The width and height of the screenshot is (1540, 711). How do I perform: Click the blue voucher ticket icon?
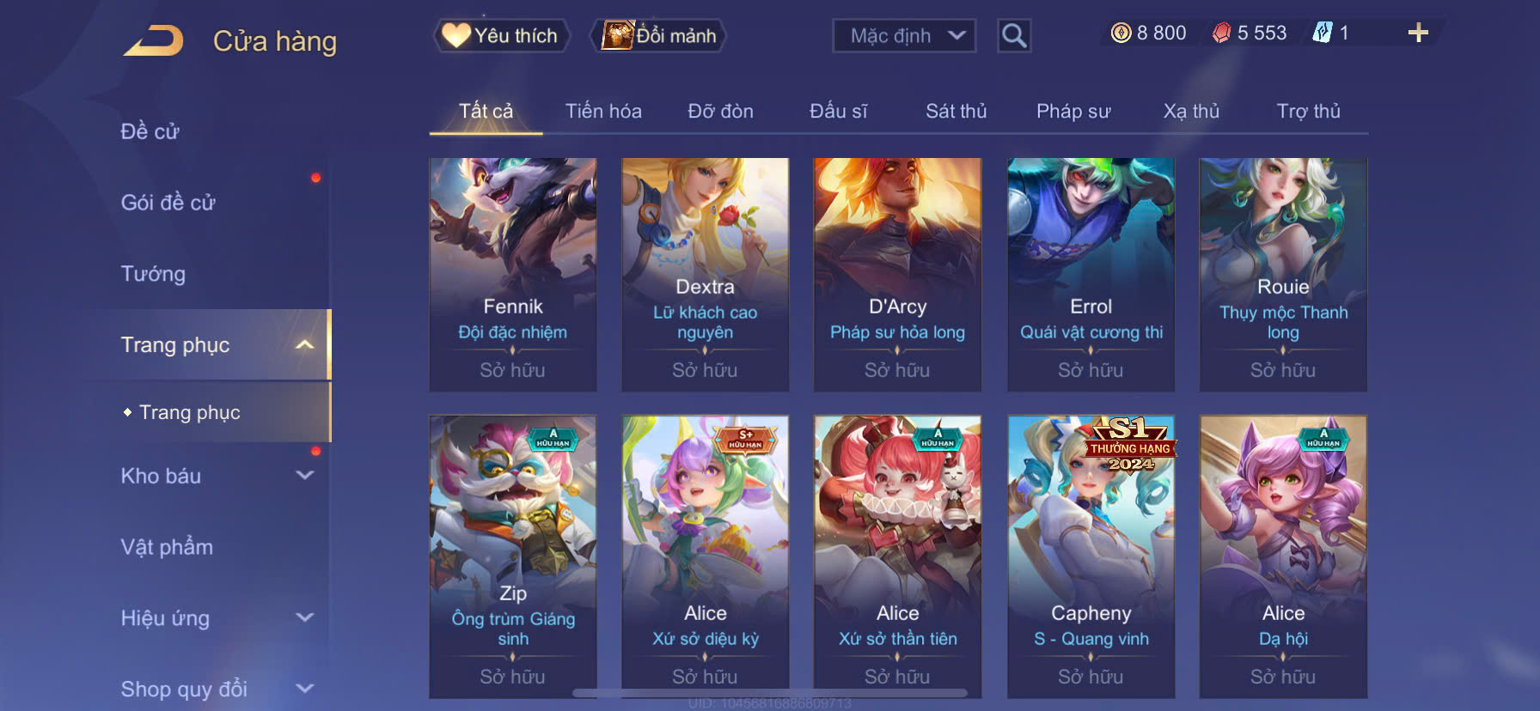[1322, 33]
